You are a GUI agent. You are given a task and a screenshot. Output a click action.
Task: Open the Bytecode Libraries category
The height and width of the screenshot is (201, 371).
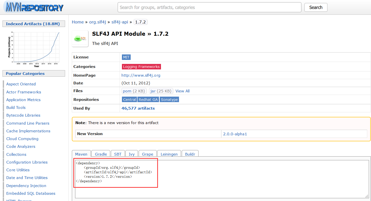(23, 115)
